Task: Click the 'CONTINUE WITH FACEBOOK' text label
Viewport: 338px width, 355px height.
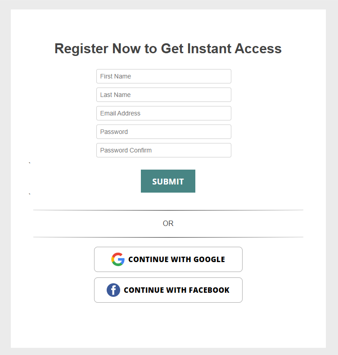Action: 176,290
